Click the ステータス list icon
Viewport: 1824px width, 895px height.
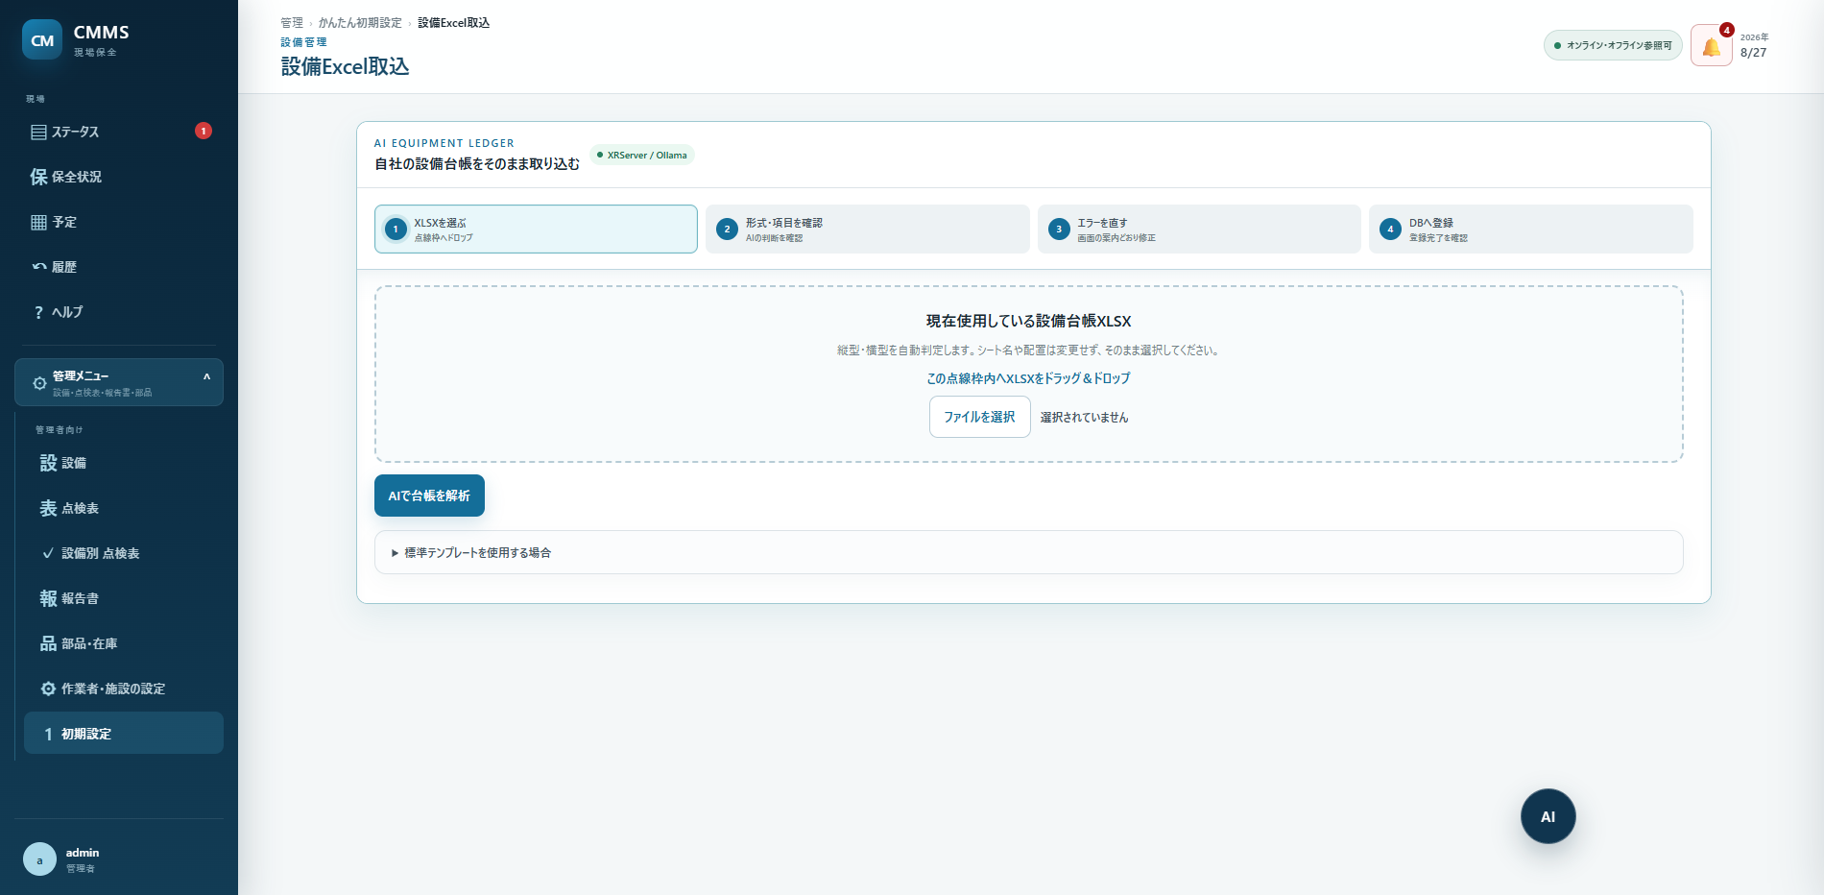pyautogui.click(x=38, y=132)
